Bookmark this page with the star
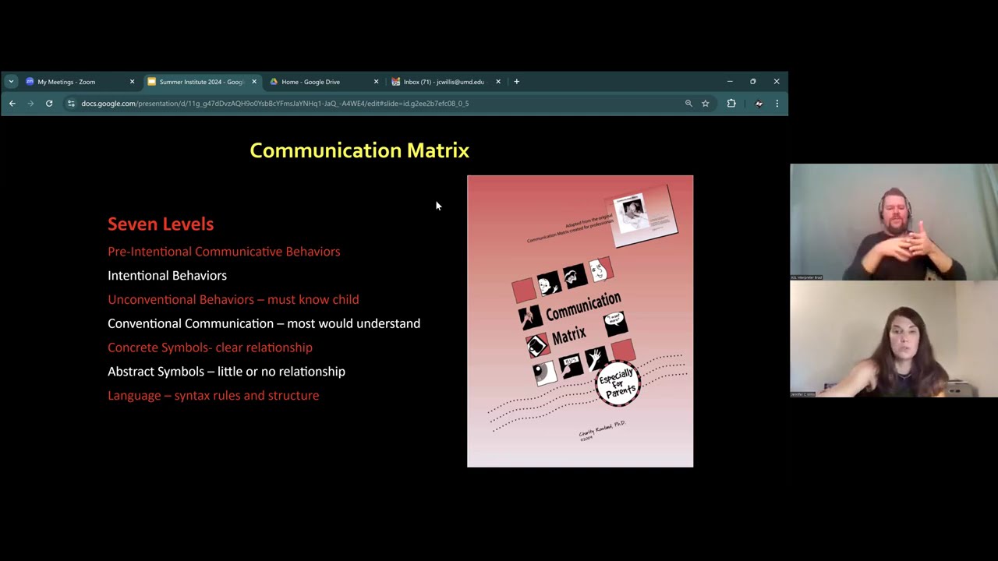This screenshot has height=561, width=998. [705, 103]
